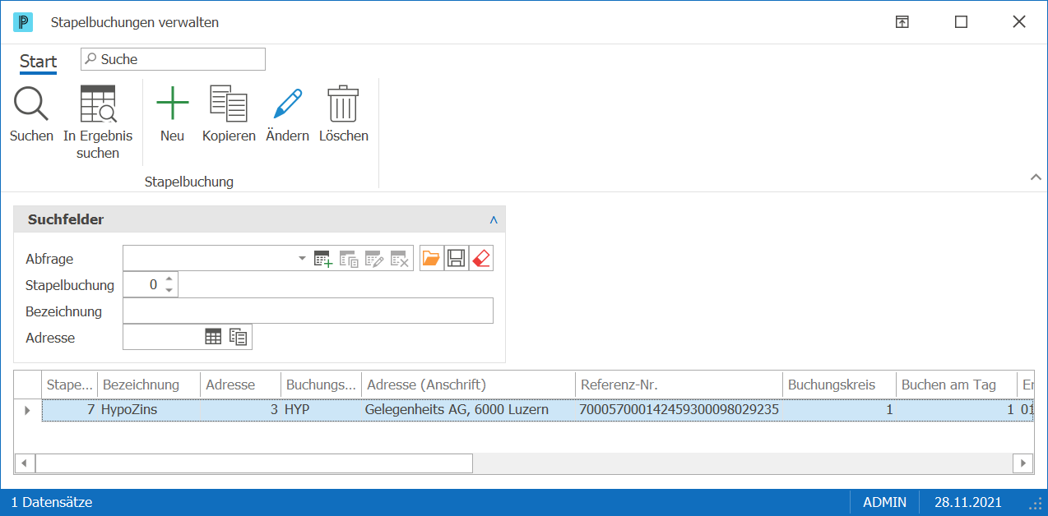Focus the Suche ribbon search box
The width and height of the screenshot is (1048, 516).
(173, 59)
